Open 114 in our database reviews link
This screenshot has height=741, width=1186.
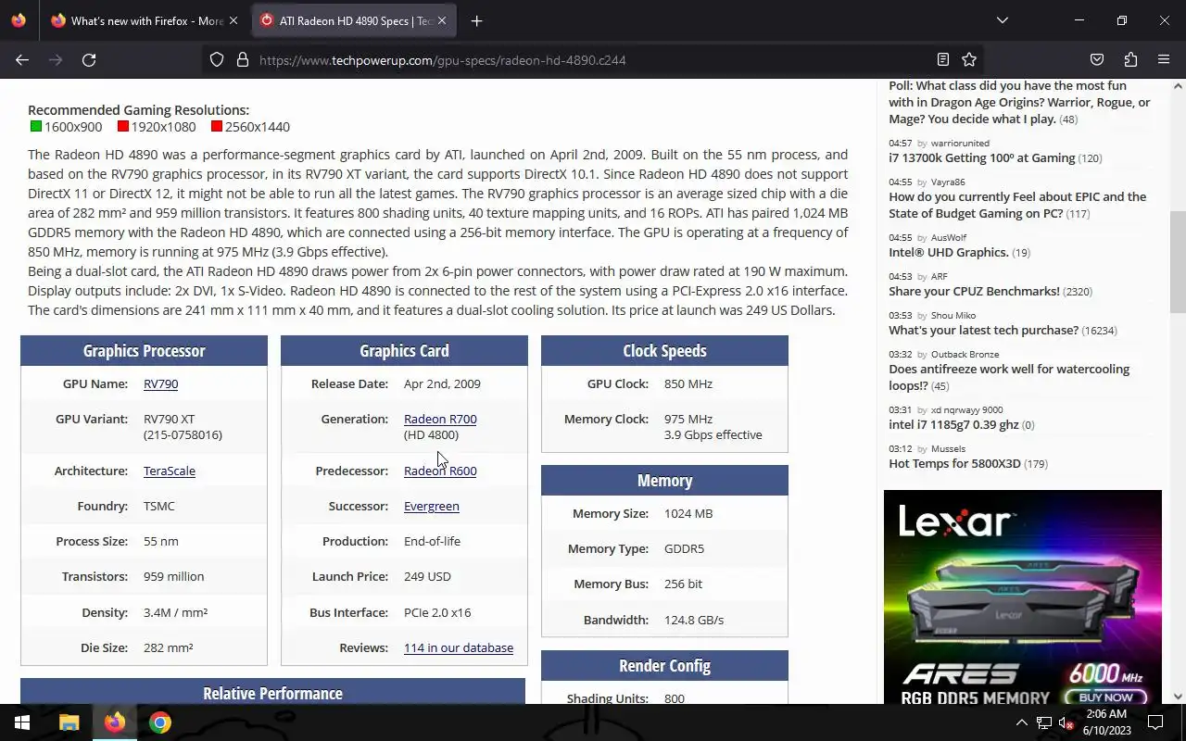click(459, 647)
